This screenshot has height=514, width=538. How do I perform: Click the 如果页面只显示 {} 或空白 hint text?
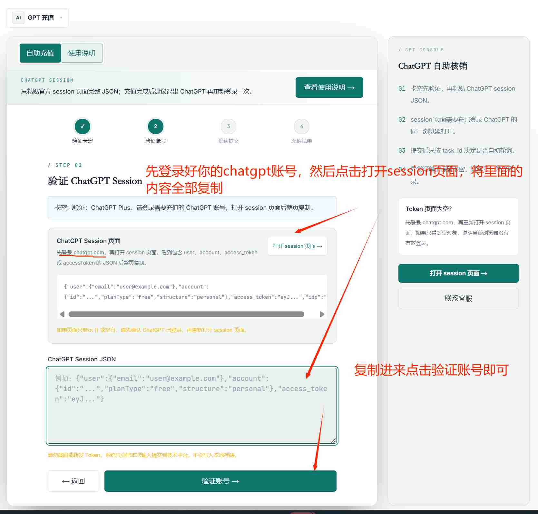click(152, 330)
